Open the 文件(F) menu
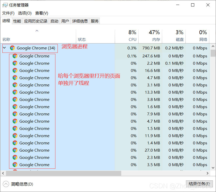The width and height of the screenshot is (216, 192). pos(8,13)
